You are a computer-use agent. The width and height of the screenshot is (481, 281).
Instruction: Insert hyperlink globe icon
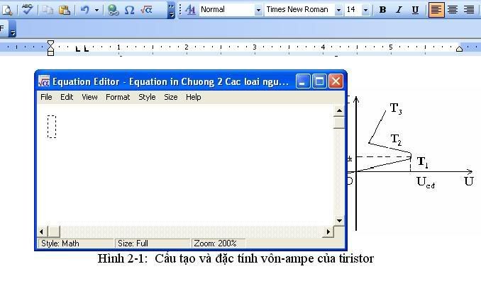point(114,10)
